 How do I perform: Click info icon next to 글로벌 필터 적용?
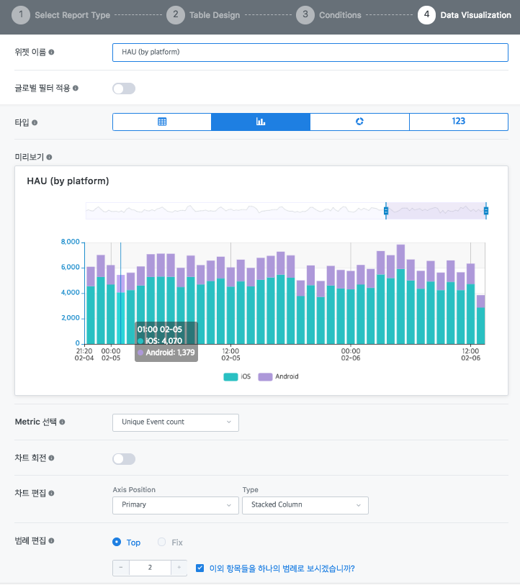click(76, 88)
